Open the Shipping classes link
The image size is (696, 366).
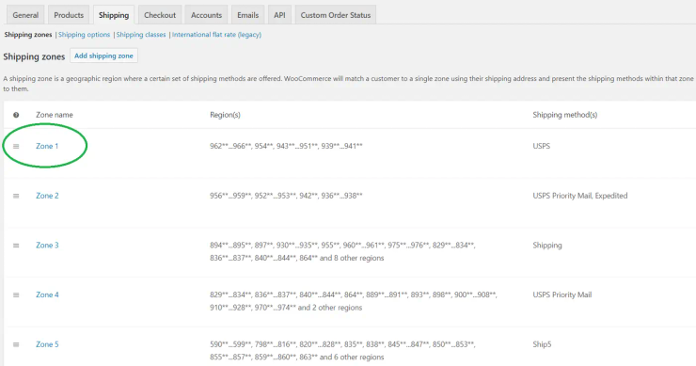pos(141,35)
